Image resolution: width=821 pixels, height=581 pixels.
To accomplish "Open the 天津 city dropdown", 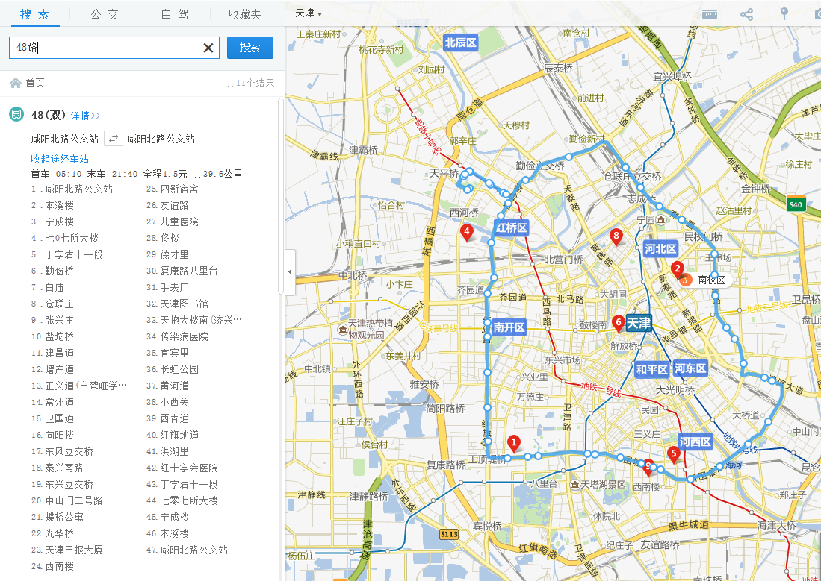I will pyautogui.click(x=309, y=13).
